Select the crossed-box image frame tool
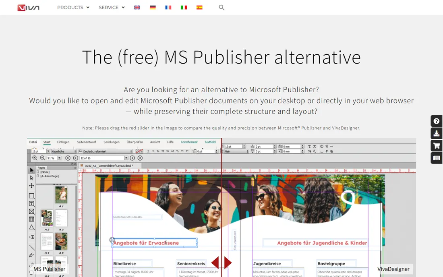The image size is (443, 277). pyautogui.click(x=32, y=211)
